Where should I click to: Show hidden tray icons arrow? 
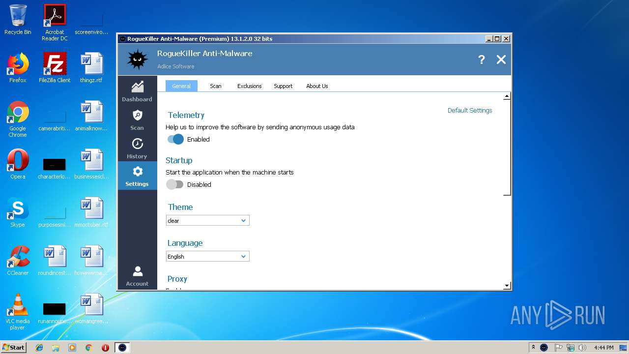point(533,348)
